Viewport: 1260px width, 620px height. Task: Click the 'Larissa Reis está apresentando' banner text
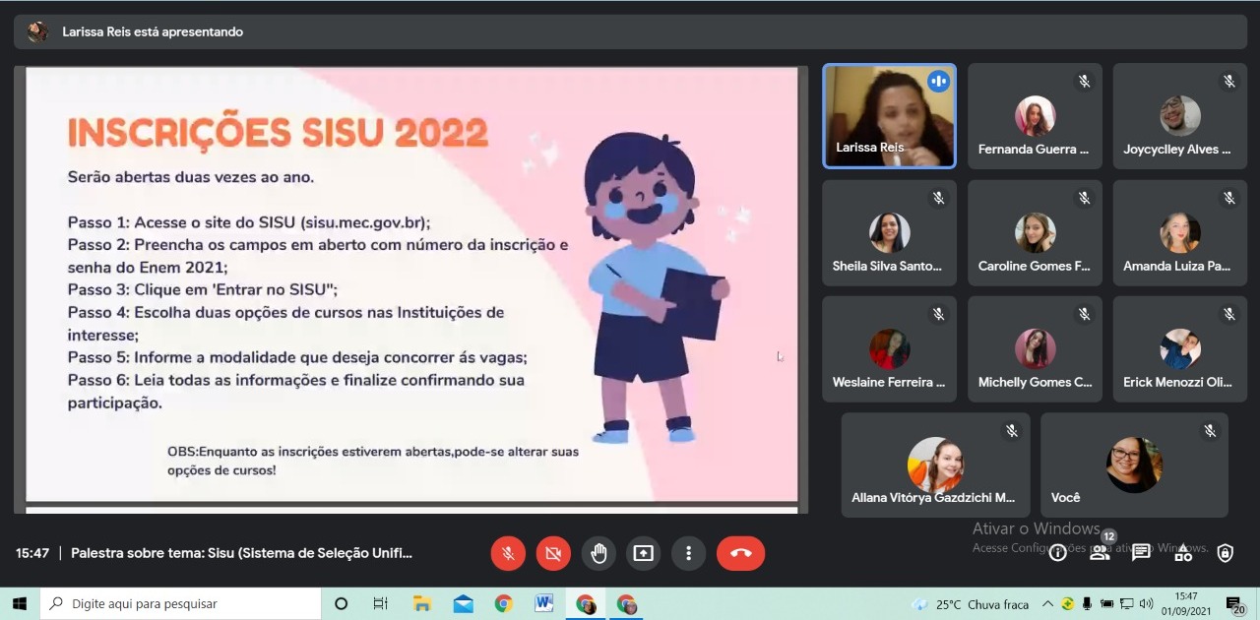(153, 31)
